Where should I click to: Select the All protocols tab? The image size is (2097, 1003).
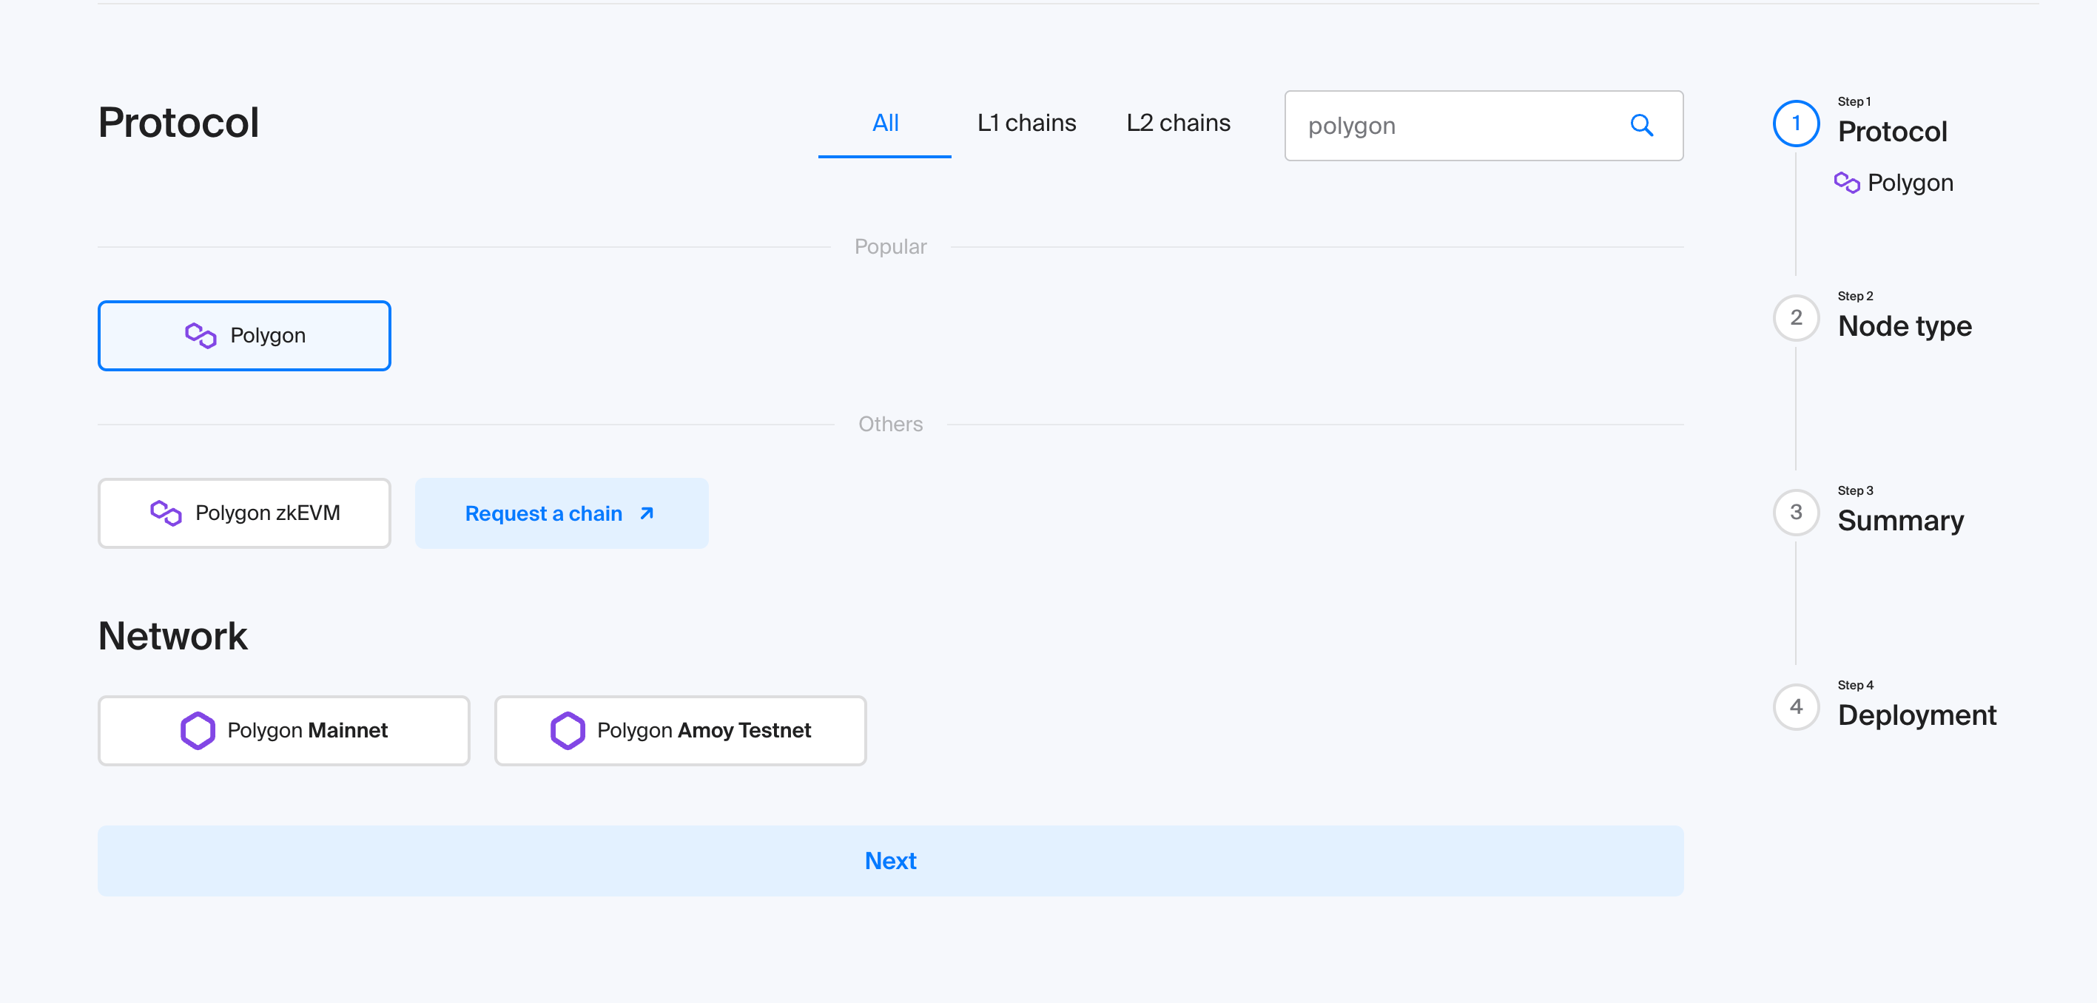click(885, 123)
